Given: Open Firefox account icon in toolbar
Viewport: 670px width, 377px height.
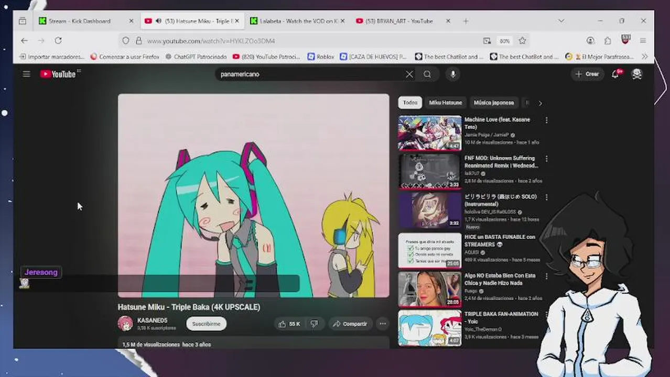Looking at the screenshot, I should 590,40.
